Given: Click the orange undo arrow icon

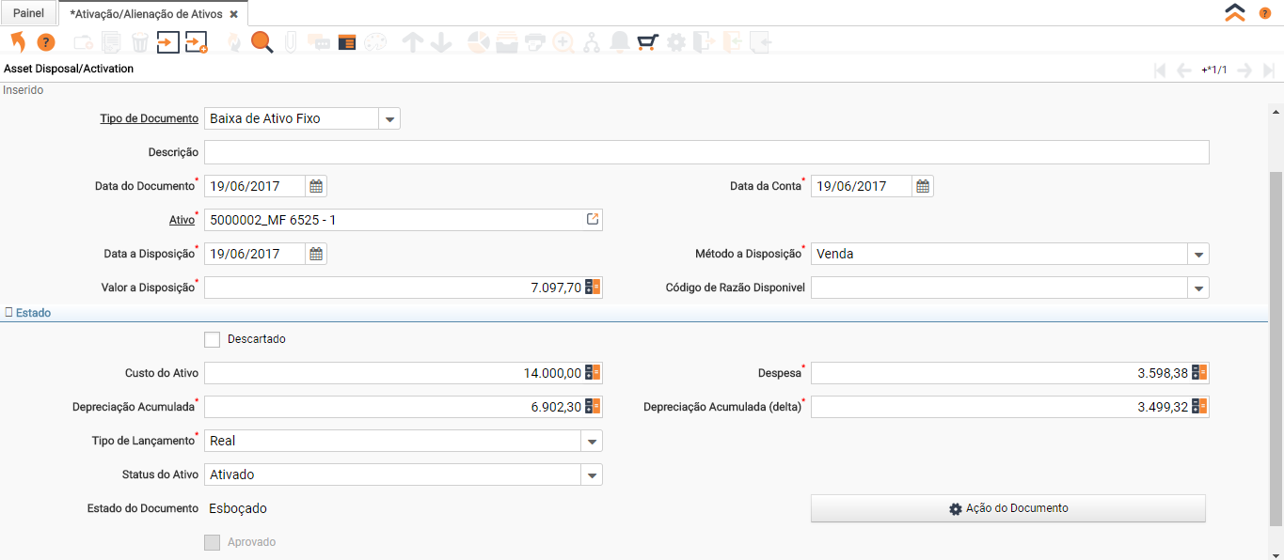Looking at the screenshot, I should click(x=17, y=42).
